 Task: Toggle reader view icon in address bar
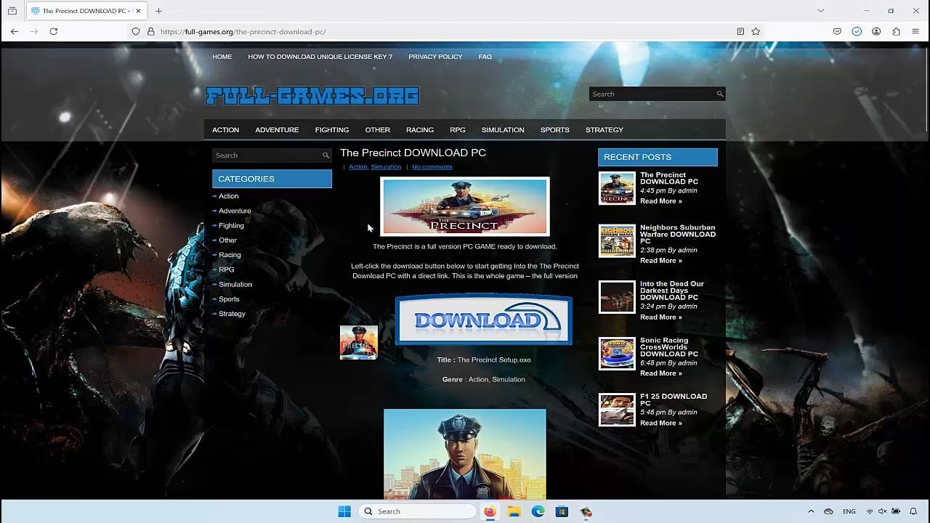point(740,31)
